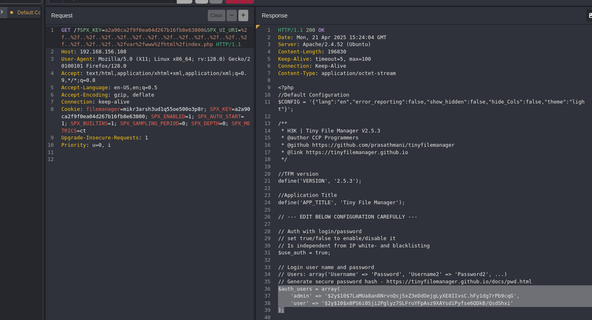Click the User-Agent header line
The width and height of the screenshot is (592, 320).
(156, 62)
